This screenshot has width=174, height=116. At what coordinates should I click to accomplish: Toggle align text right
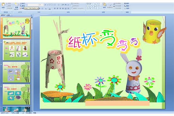[x=60, y=8]
